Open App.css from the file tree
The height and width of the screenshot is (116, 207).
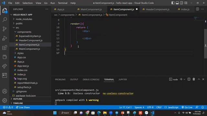click(30, 57)
